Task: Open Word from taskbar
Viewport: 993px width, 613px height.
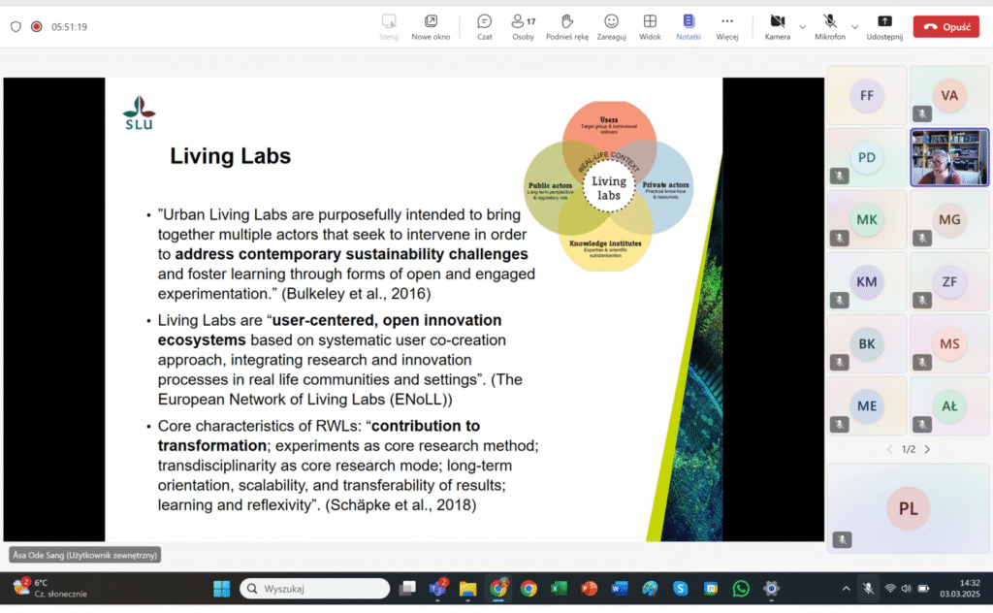Action: tap(620, 589)
